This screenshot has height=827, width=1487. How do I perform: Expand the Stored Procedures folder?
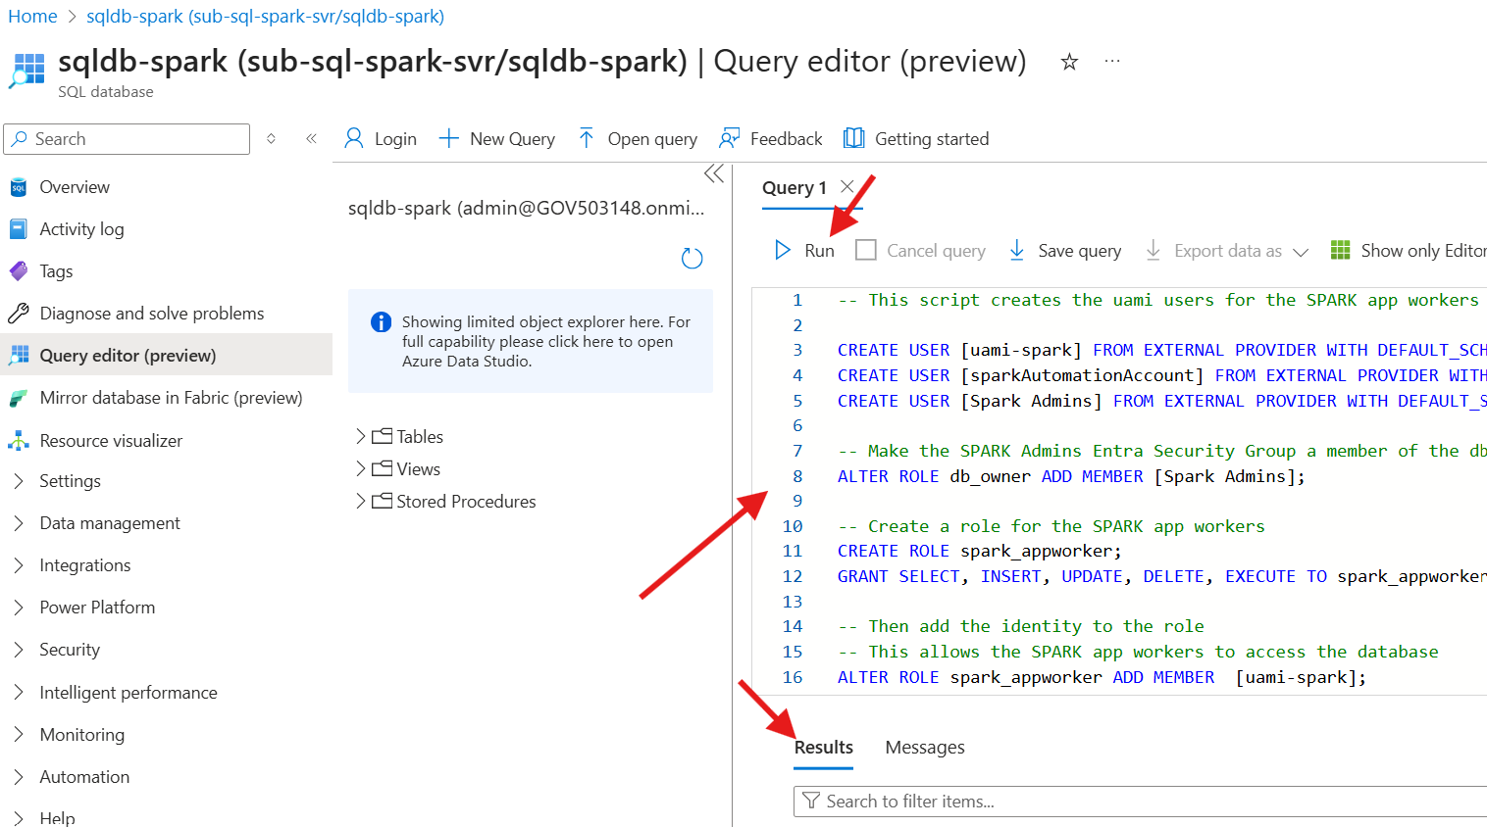click(x=360, y=501)
